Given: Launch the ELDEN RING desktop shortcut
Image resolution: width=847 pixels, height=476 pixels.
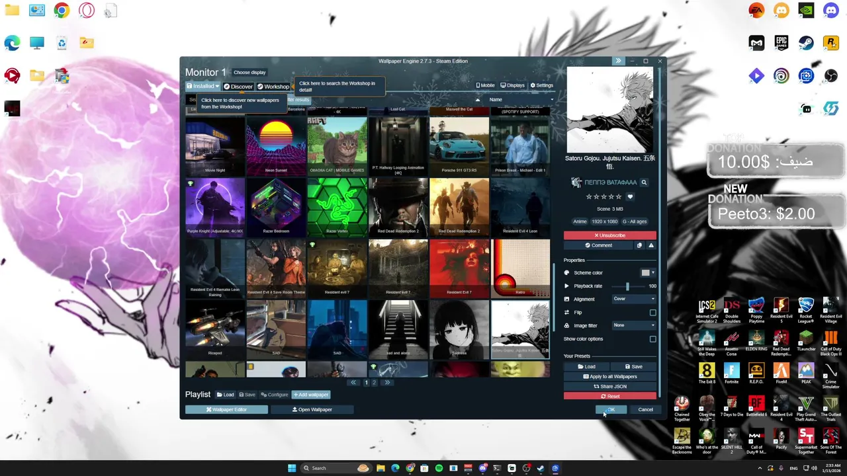Looking at the screenshot, I should point(756,340).
